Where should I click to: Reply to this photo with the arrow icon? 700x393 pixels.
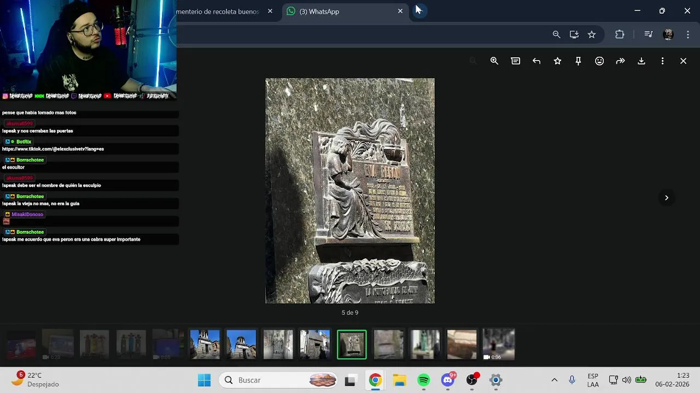536,61
